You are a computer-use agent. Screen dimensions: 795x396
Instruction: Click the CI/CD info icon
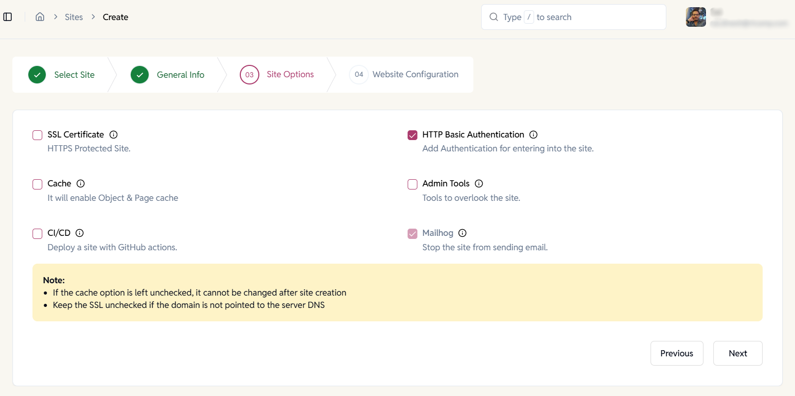pos(79,233)
